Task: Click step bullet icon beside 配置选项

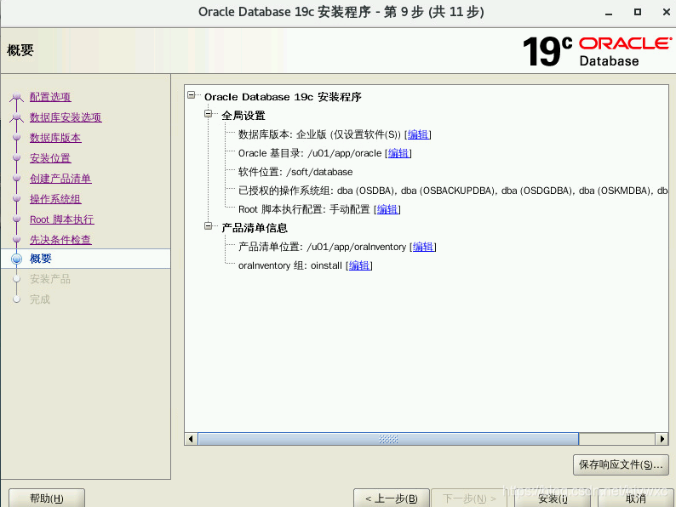Action: [16, 96]
